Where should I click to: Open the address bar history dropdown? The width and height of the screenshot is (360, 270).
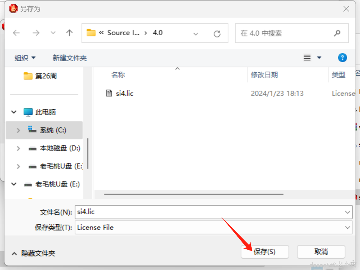(196, 34)
